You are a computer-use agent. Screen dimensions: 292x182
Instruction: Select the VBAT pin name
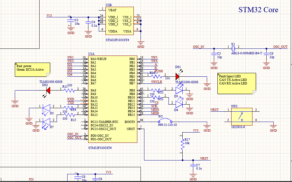[x=112, y=10]
